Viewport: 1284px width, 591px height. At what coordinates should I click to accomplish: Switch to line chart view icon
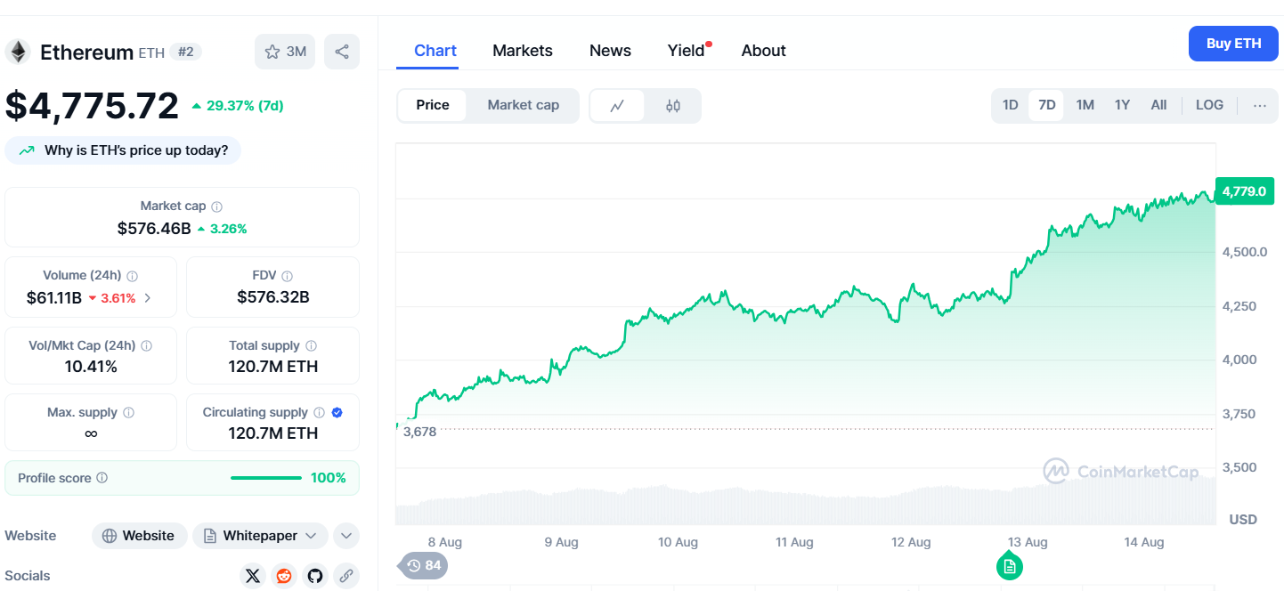pos(617,106)
